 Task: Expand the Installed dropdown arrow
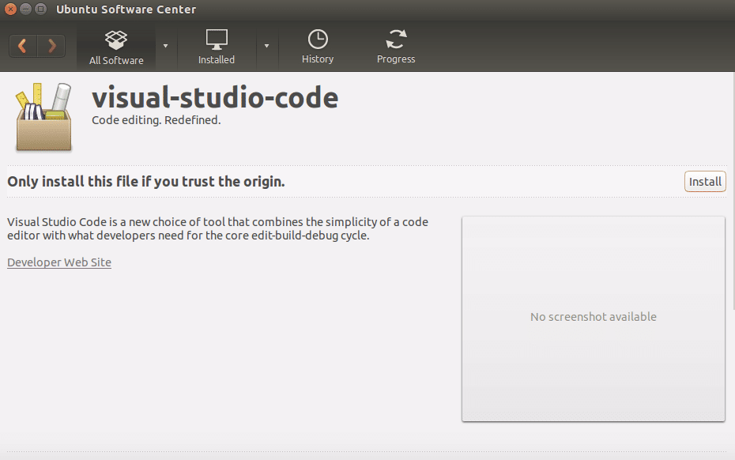pyautogui.click(x=266, y=46)
